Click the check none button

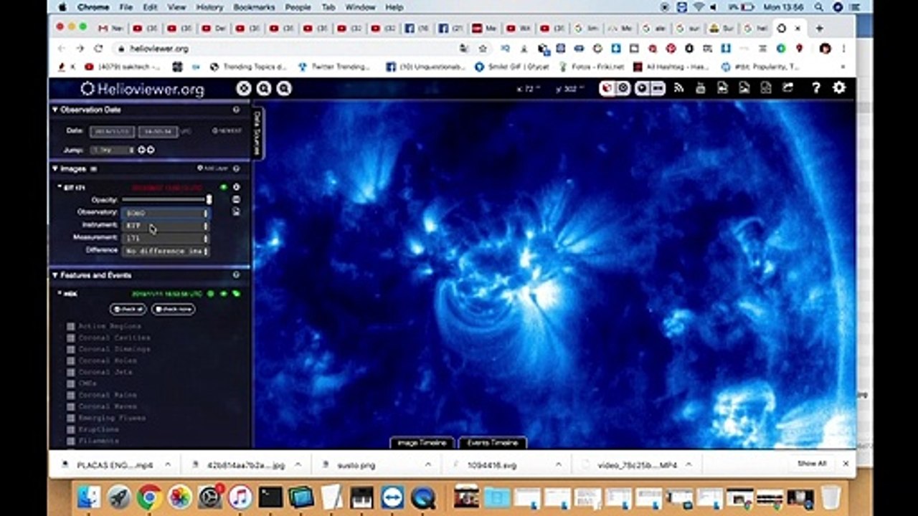173,309
